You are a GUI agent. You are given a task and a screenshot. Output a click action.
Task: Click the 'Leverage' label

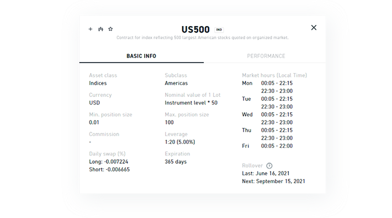176,134
